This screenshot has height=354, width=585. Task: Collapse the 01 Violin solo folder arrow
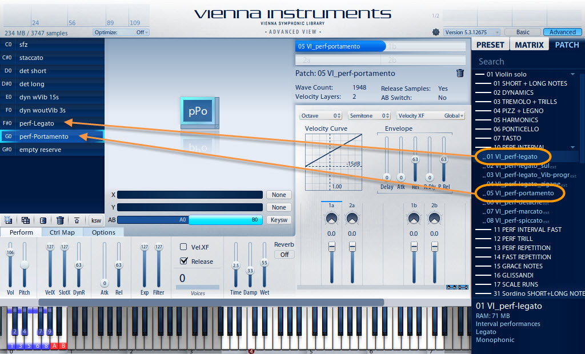(x=572, y=74)
